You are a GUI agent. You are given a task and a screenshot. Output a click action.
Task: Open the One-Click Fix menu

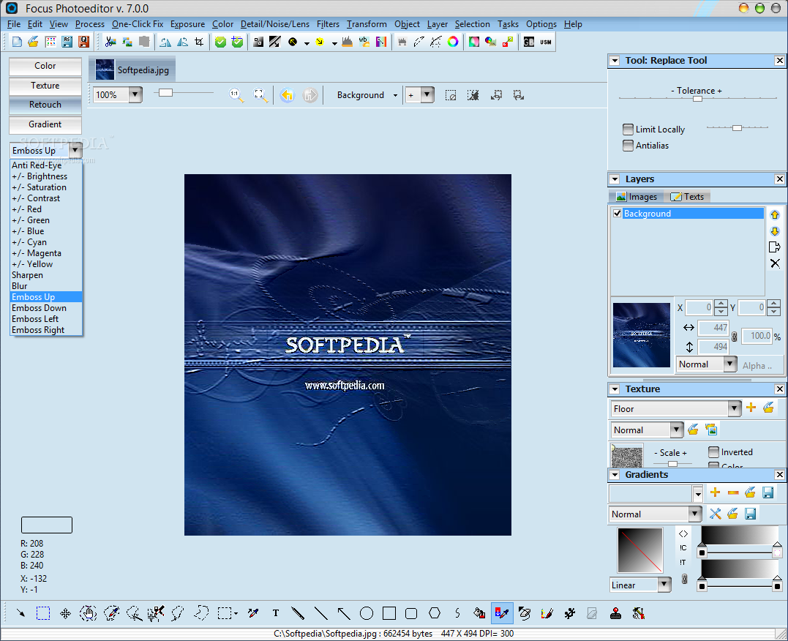pyautogui.click(x=138, y=24)
